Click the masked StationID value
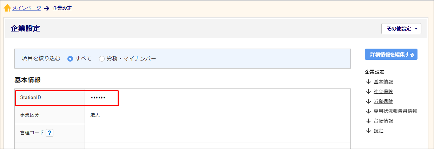This screenshot has height=149, width=434. pos(98,98)
